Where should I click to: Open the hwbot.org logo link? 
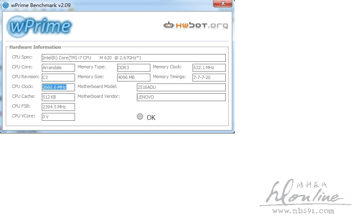point(195,25)
